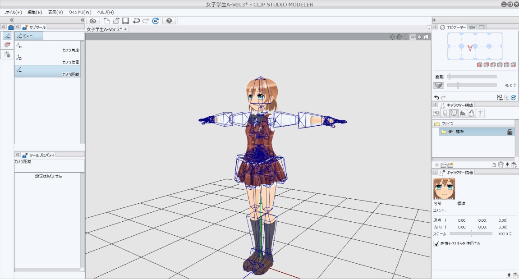Open the accessory bag category icon
519x279 pixels.
click(x=471, y=114)
